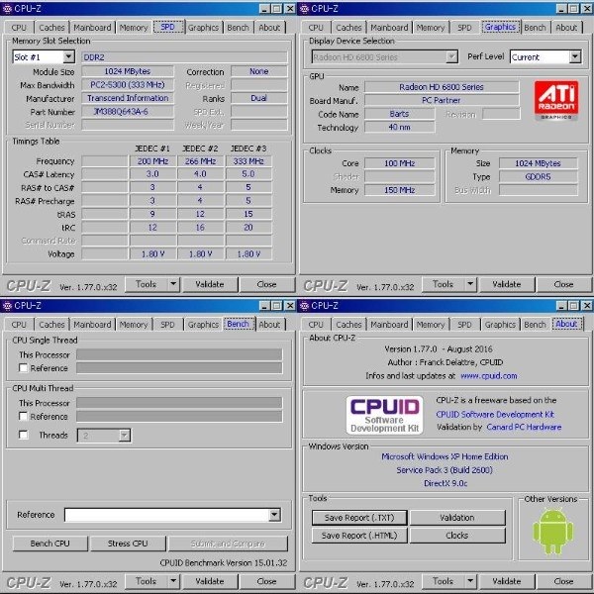The width and height of the screenshot is (594, 594).
Task: Open Tools dropdown arrow in Graphics window
Action: (470, 284)
